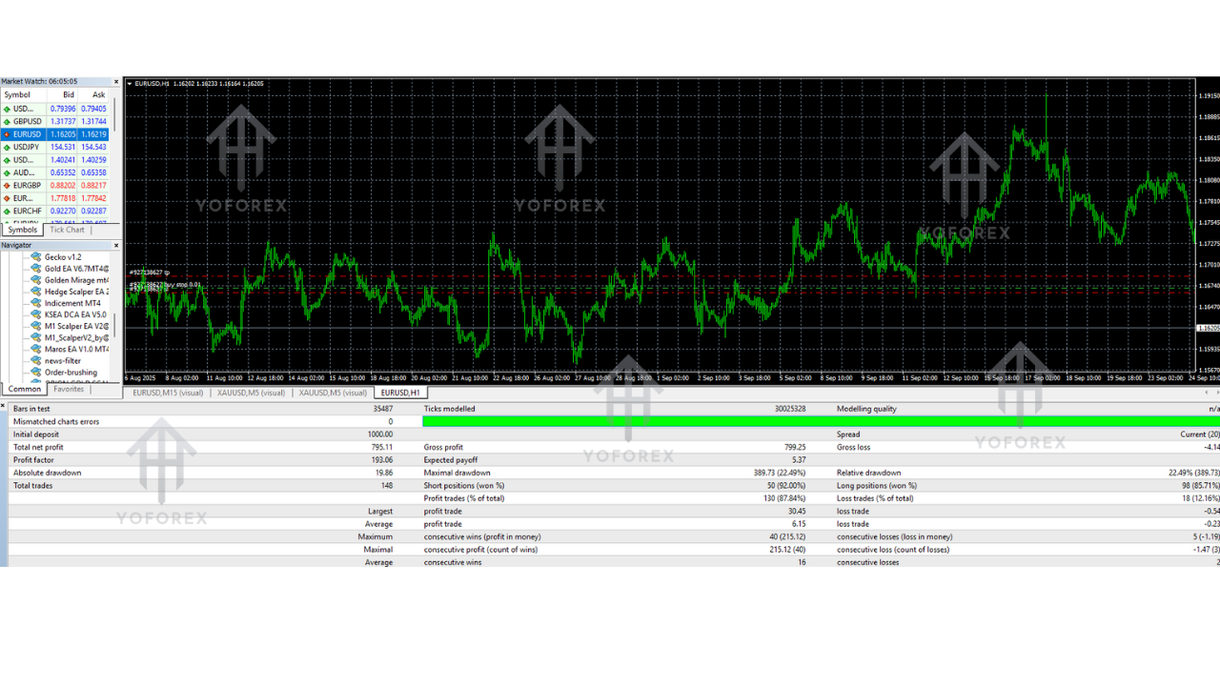Click the red arrow icon beside EURGBP
This screenshot has width=1220, height=686.
(7, 186)
